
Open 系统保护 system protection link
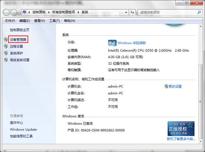(16, 53)
